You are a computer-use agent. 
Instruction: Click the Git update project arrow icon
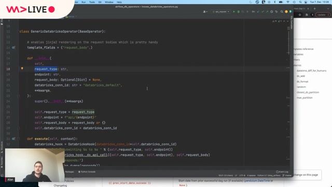pyautogui.click(x=258, y=11)
